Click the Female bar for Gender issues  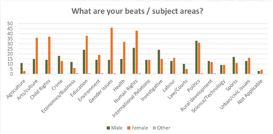click(x=112, y=51)
